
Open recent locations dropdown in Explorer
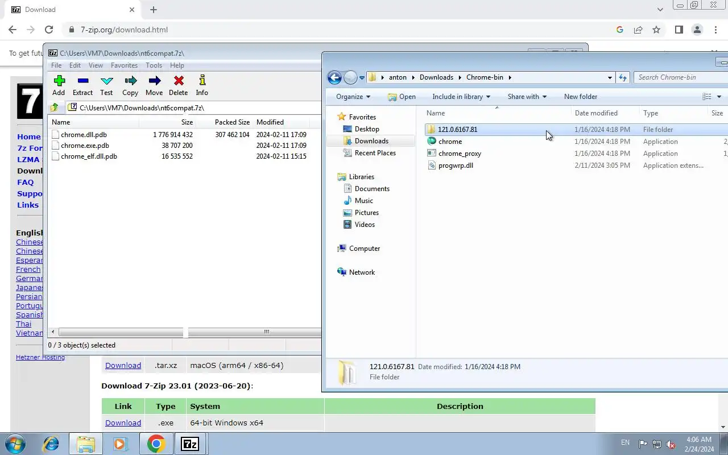coord(362,78)
